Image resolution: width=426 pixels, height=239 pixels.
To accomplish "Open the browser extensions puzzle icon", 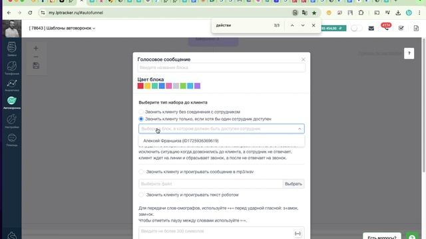I will [x=361, y=13].
